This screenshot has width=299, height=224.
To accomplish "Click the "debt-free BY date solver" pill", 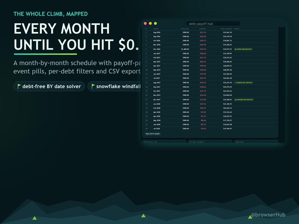I will [x=49, y=86].
